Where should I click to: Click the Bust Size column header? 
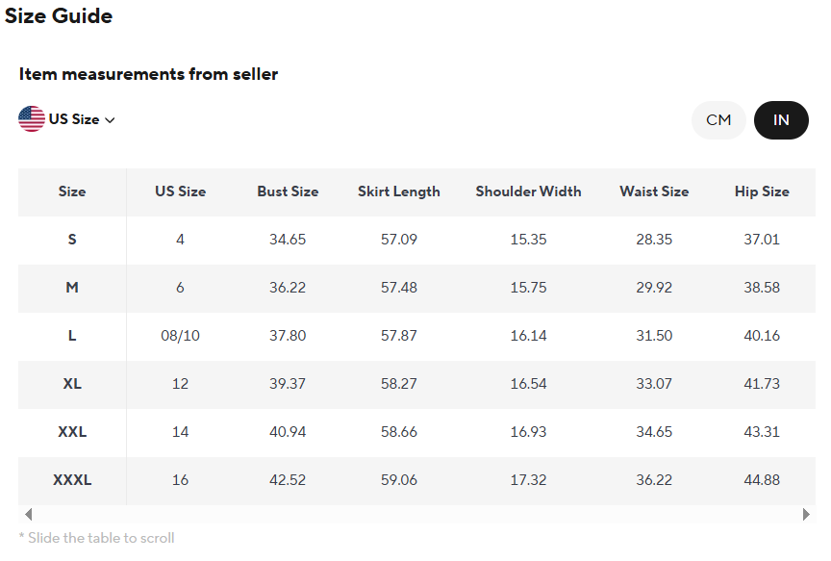(288, 191)
